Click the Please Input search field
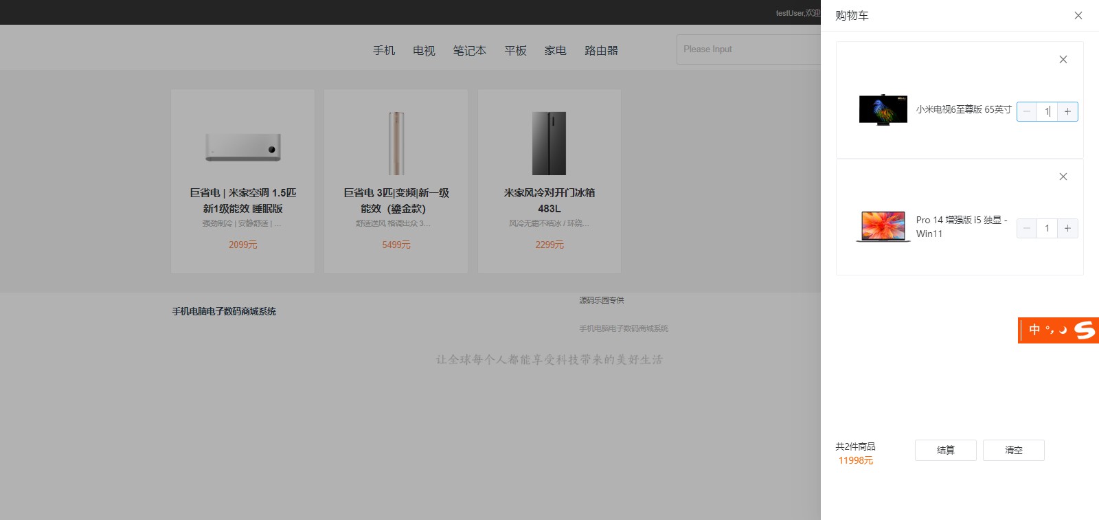1099x520 pixels. click(x=749, y=49)
